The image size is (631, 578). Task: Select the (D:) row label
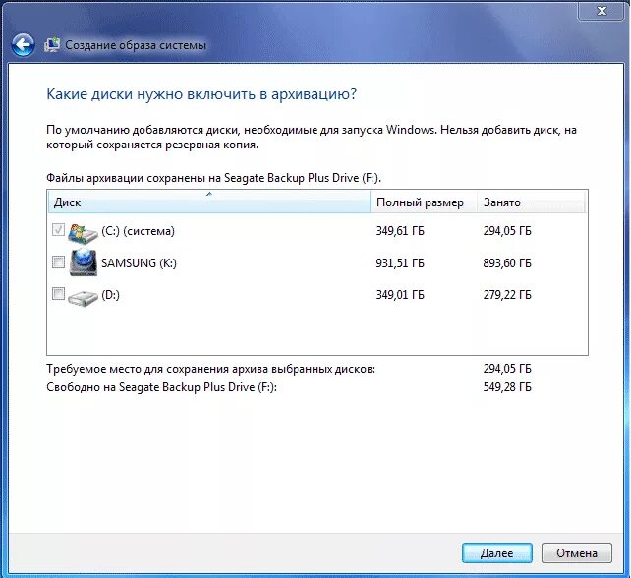(x=110, y=295)
